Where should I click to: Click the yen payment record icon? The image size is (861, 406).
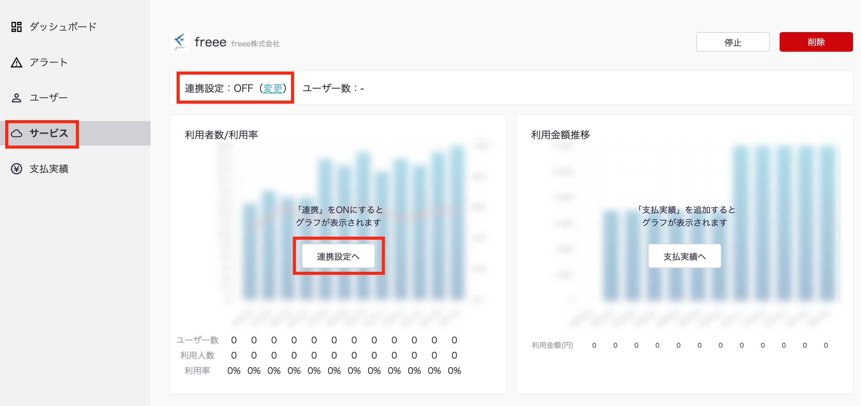click(17, 169)
